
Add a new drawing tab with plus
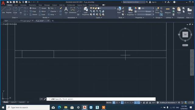pyautogui.click(x=53, y=21)
